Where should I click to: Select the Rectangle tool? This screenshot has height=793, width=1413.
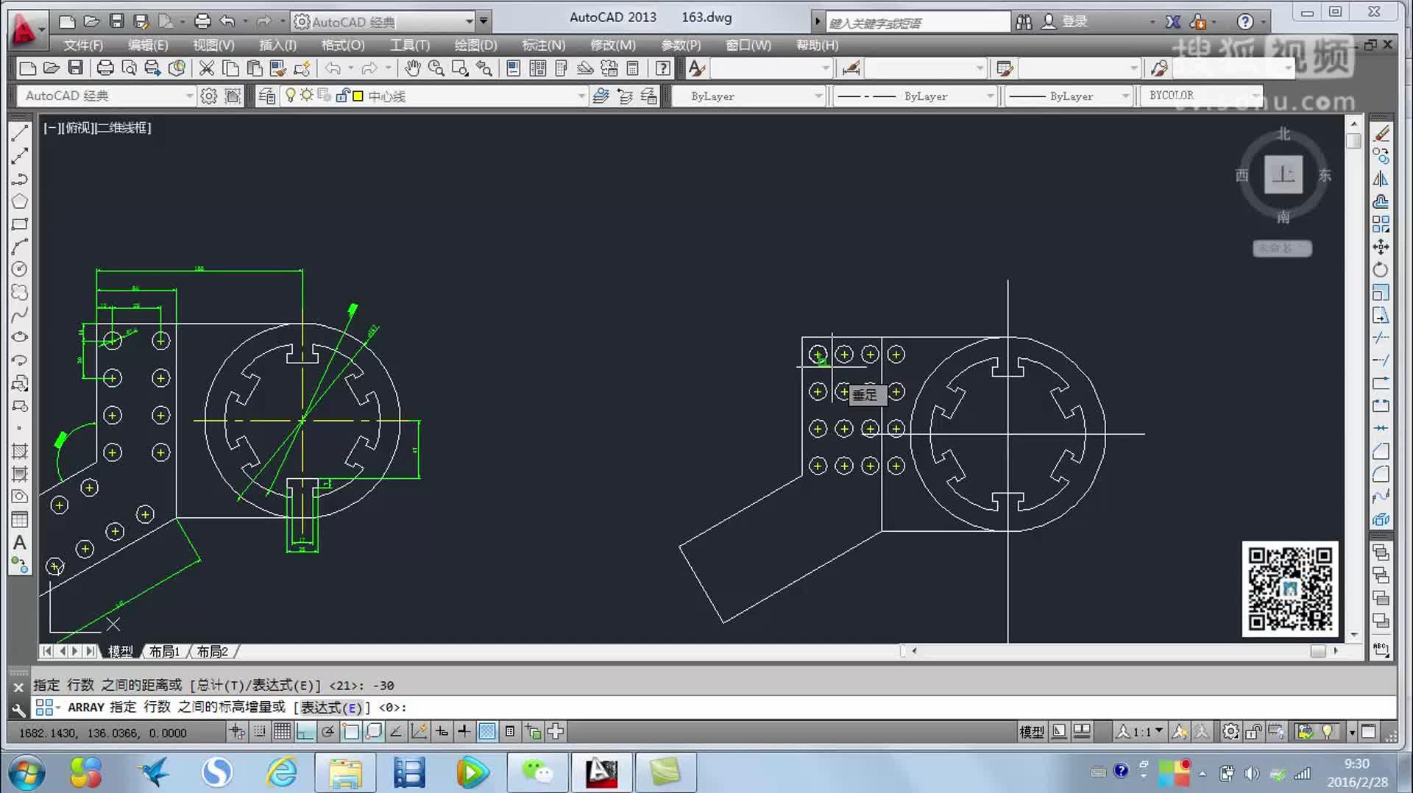tap(20, 224)
